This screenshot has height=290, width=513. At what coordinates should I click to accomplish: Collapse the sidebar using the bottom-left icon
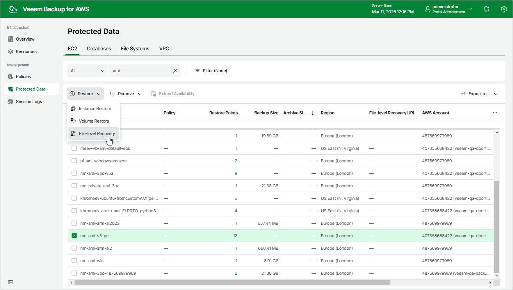tap(11, 282)
